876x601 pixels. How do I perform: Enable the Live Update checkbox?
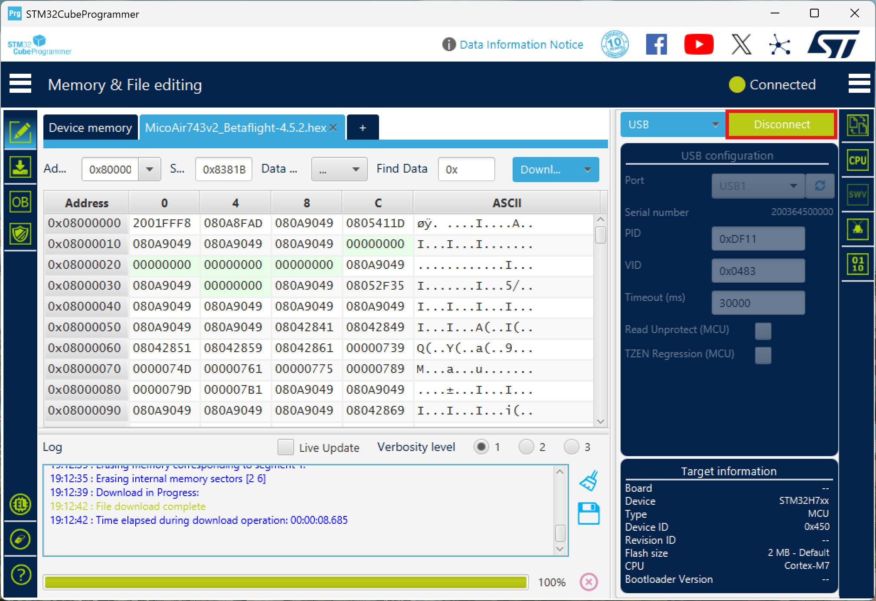pyautogui.click(x=285, y=447)
